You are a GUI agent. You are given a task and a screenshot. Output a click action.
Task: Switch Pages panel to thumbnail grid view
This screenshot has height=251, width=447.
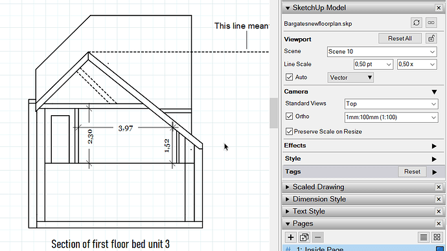(x=437, y=237)
